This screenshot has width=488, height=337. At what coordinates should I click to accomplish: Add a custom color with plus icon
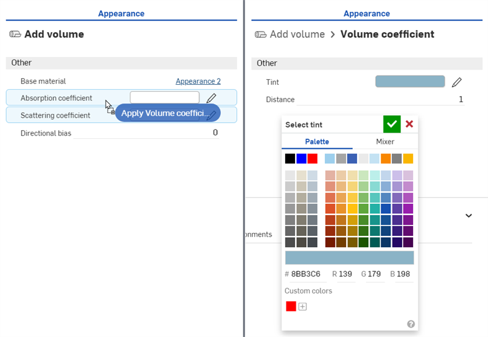coord(303,307)
